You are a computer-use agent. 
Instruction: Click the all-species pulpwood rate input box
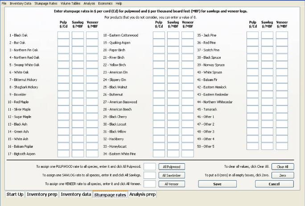coord(150,166)
